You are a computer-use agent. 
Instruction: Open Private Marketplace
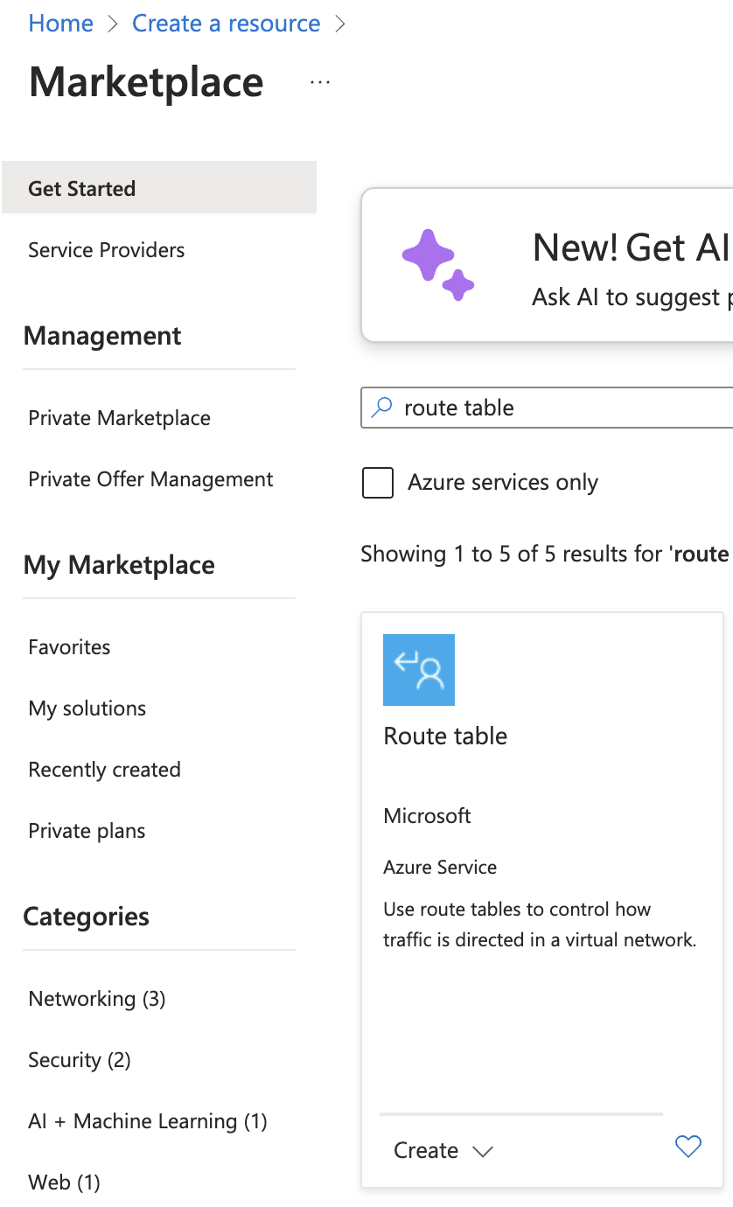(120, 418)
